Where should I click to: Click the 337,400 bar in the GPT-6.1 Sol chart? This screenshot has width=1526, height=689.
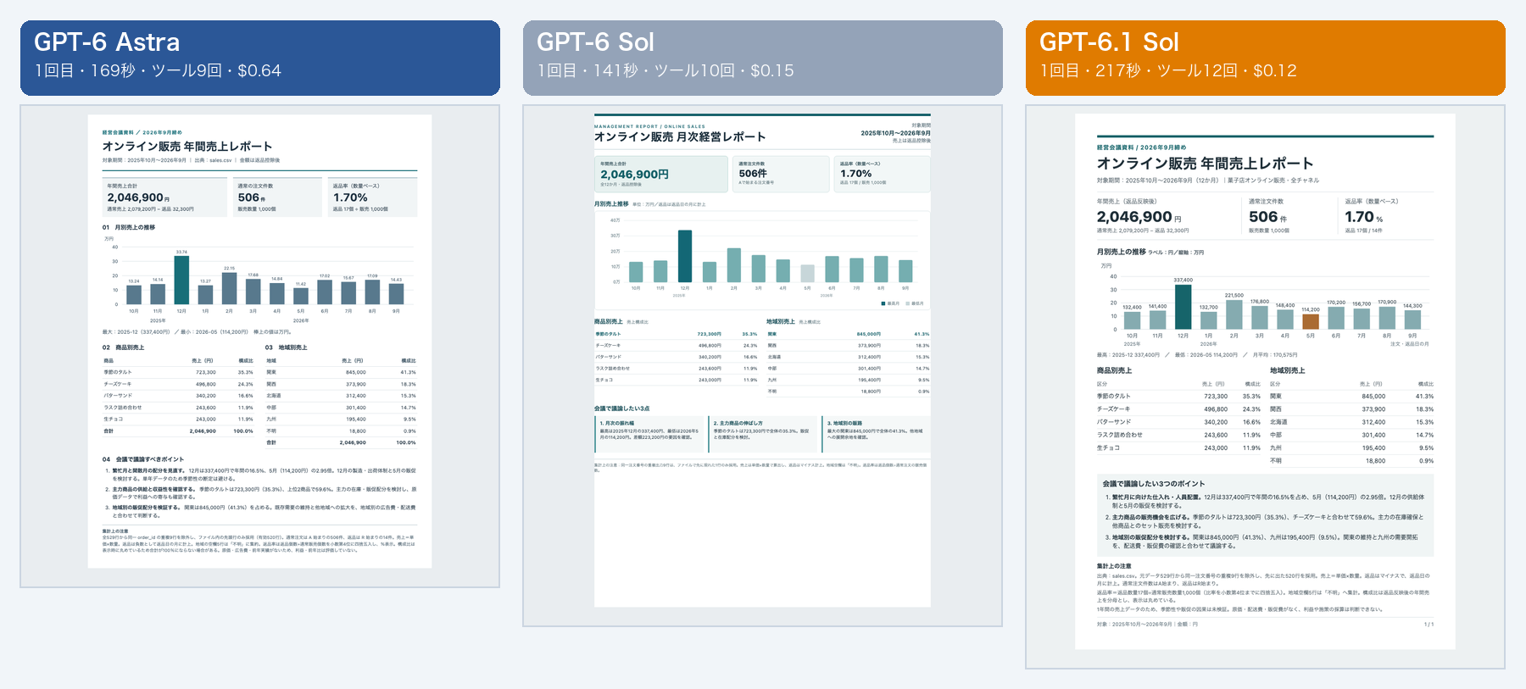coord(1183,307)
